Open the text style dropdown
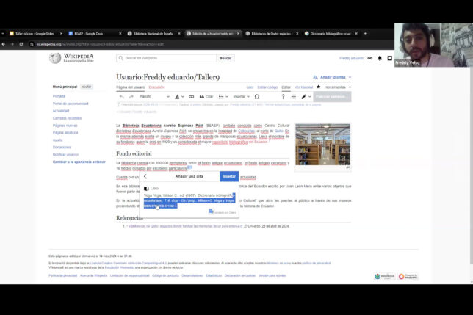The height and width of the screenshot is (315, 473). 178,96
